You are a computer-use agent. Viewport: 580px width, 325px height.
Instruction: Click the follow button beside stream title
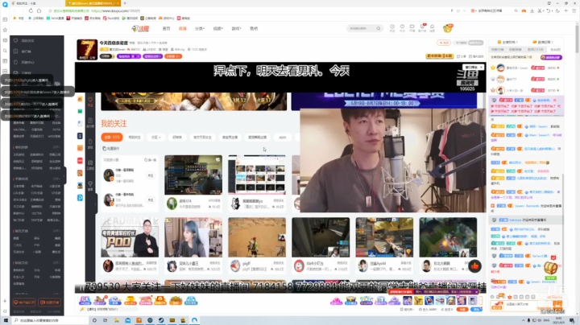point(444,43)
